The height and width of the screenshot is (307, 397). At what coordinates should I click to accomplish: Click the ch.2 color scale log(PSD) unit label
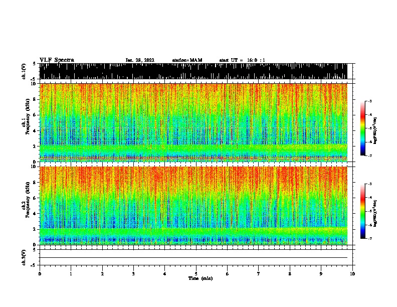pos(375,214)
